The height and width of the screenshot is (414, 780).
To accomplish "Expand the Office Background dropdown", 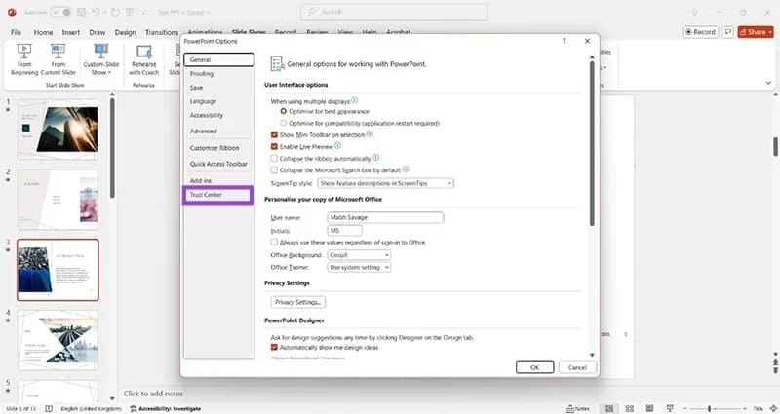I will (359, 254).
